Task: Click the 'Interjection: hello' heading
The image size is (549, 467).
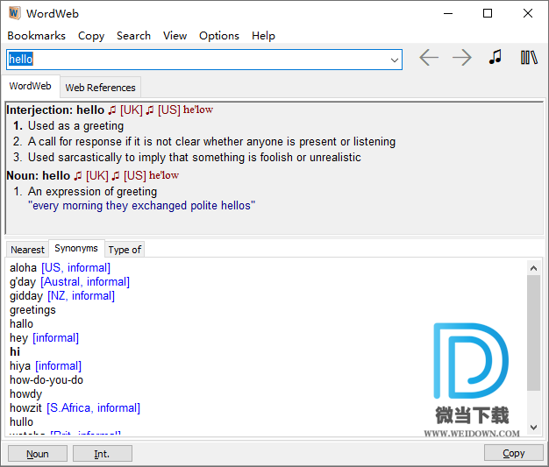Action: [55, 110]
